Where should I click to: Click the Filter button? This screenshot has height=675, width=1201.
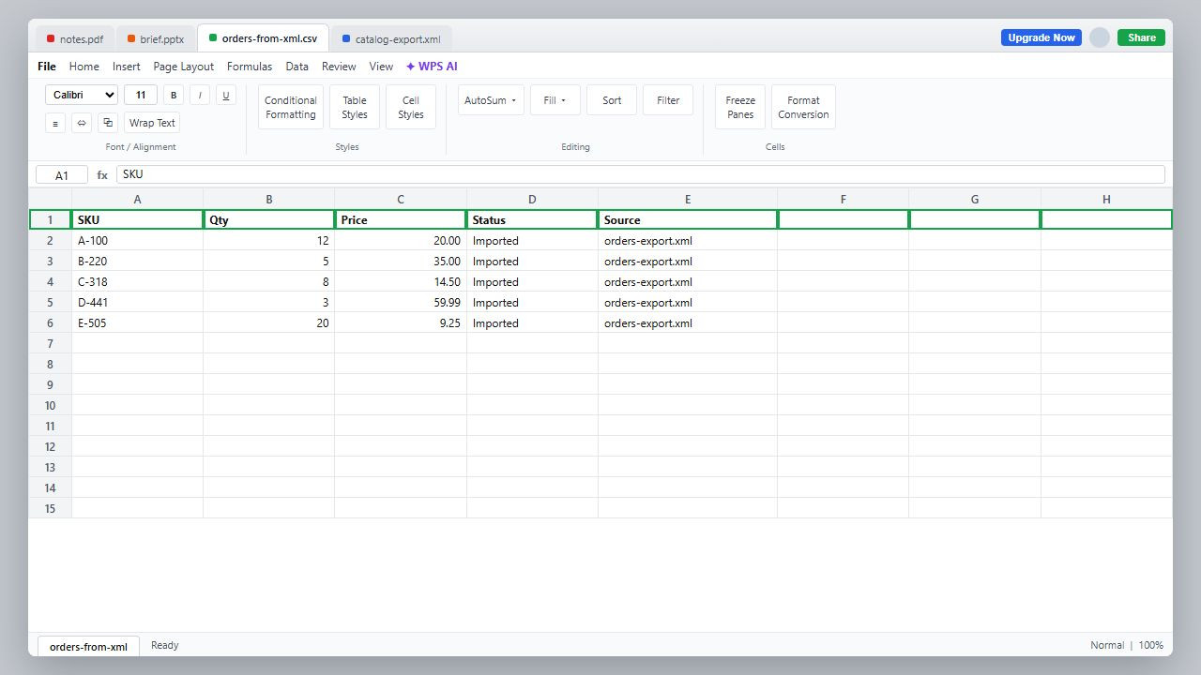[668, 100]
